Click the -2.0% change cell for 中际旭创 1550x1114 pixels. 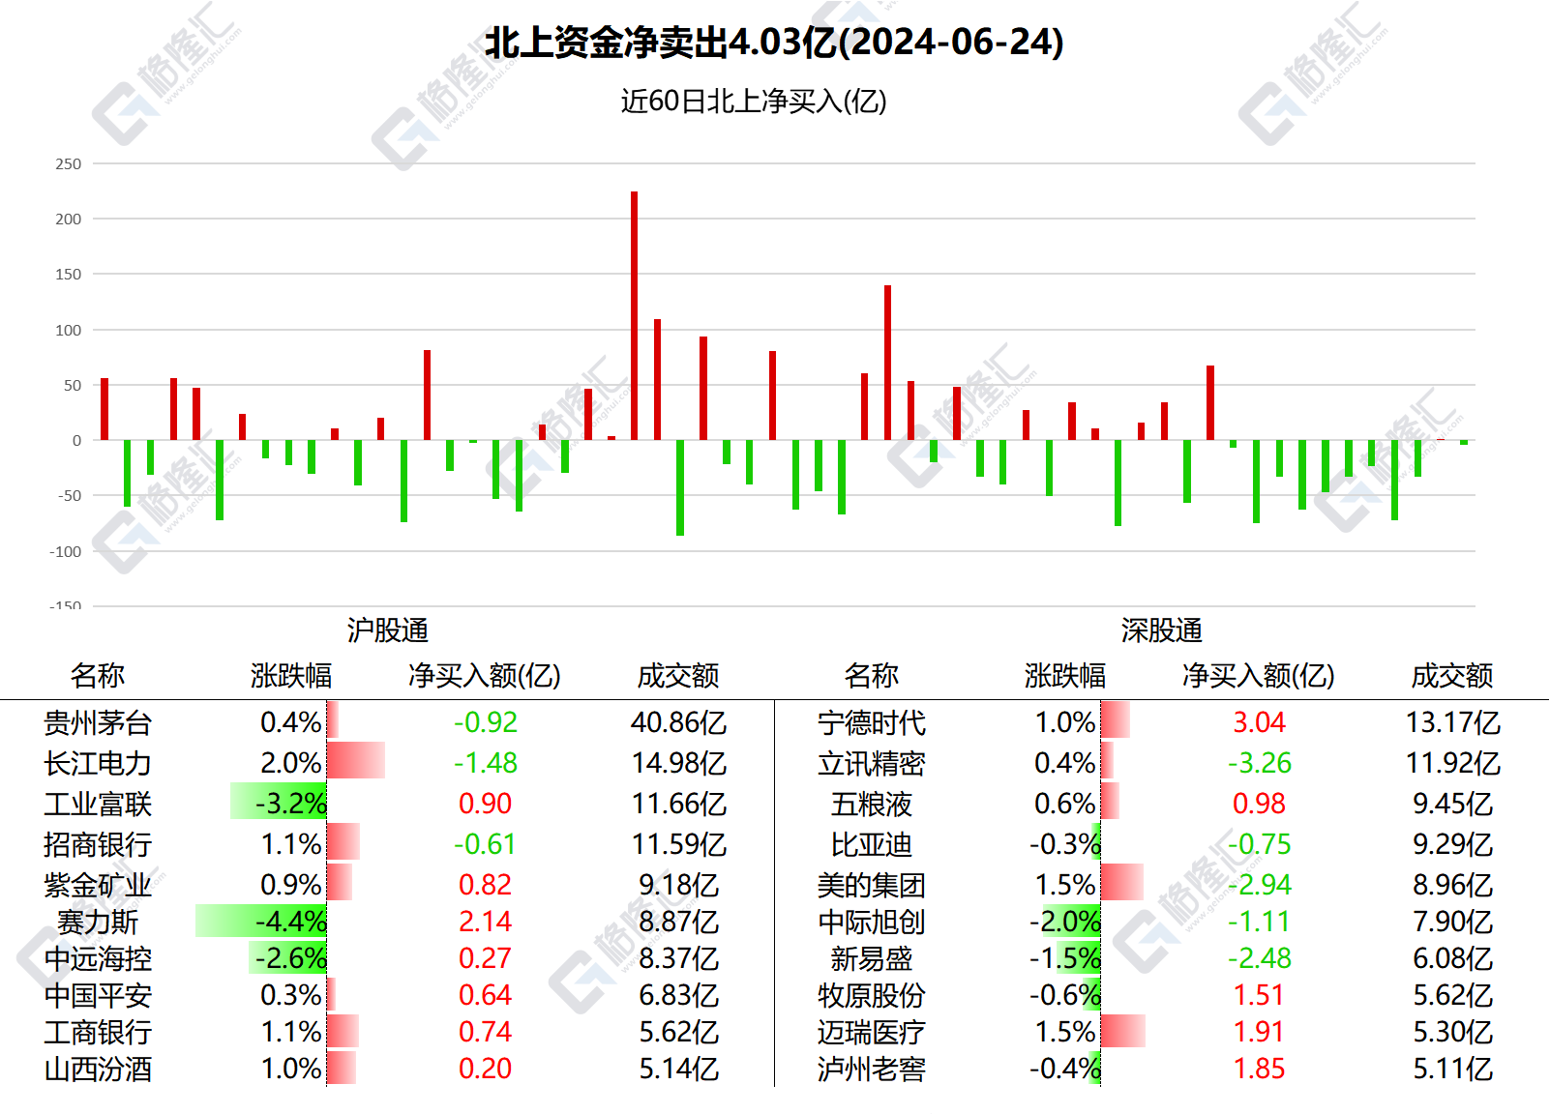pos(1064,922)
